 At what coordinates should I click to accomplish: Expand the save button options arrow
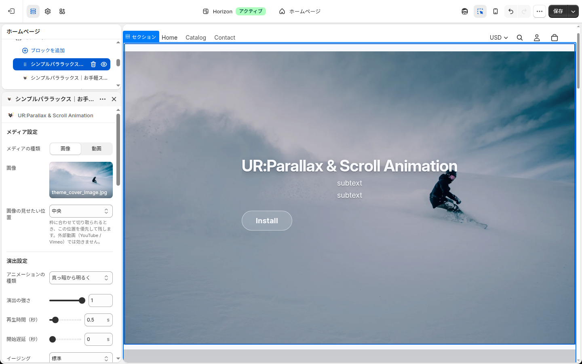573,11
